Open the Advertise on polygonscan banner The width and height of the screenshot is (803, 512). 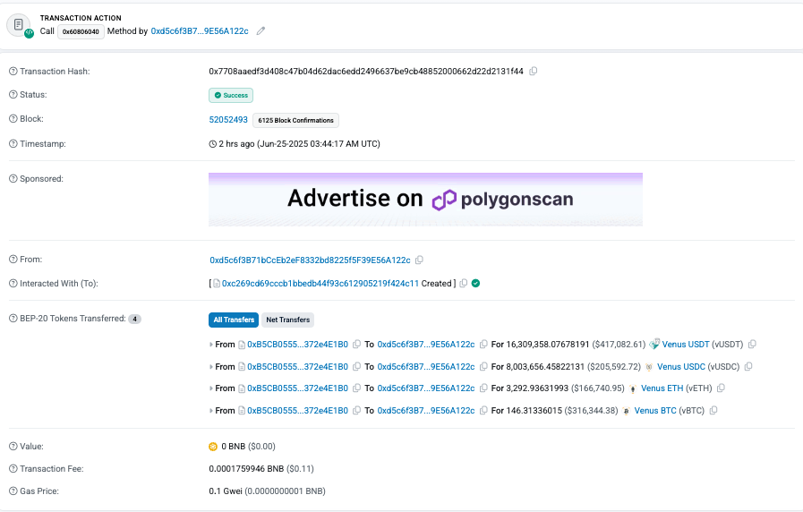point(425,200)
